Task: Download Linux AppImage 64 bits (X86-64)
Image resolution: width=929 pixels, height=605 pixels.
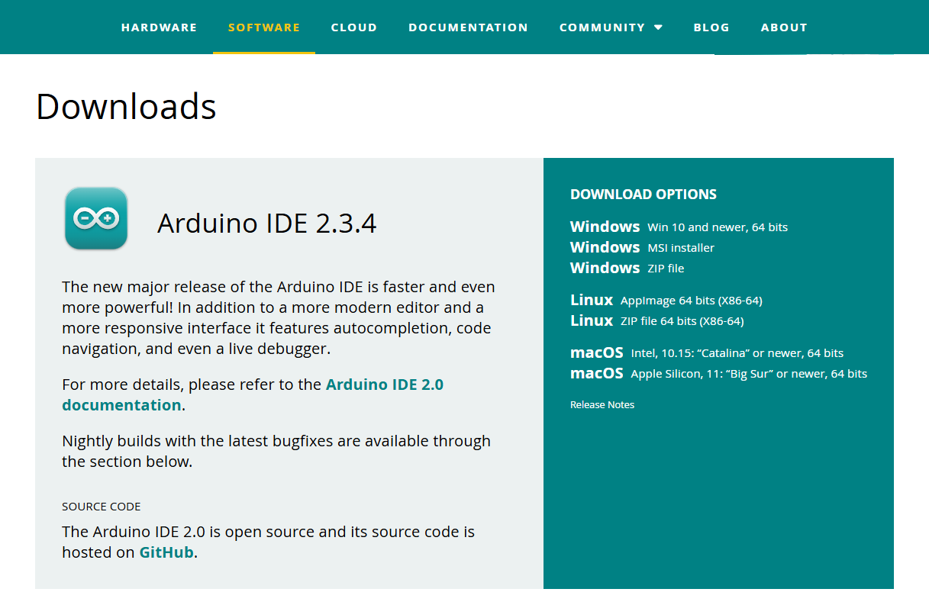Action: [666, 300]
